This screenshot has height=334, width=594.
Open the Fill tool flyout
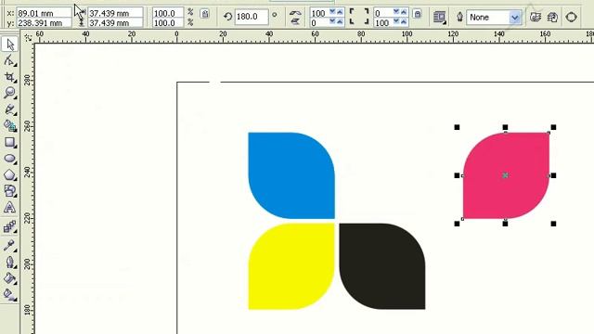(9, 278)
